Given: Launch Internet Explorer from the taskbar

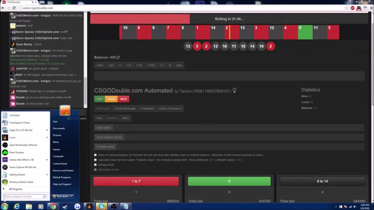Looking at the screenshot, I should point(17,206).
